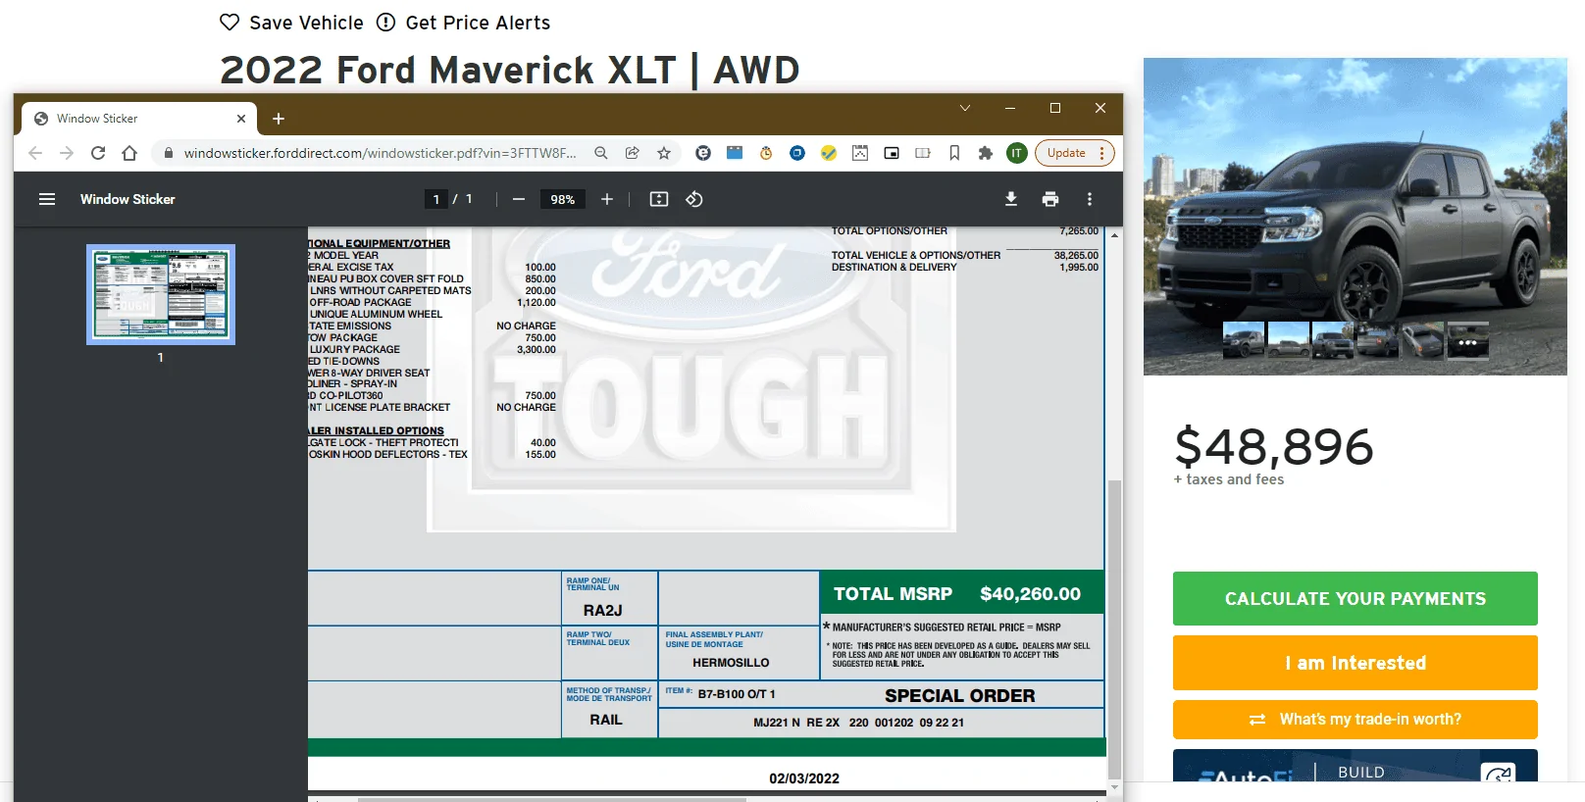Image resolution: width=1585 pixels, height=802 pixels.
Task: Click the PDF scrollbar up arrow
Action: [1114, 235]
